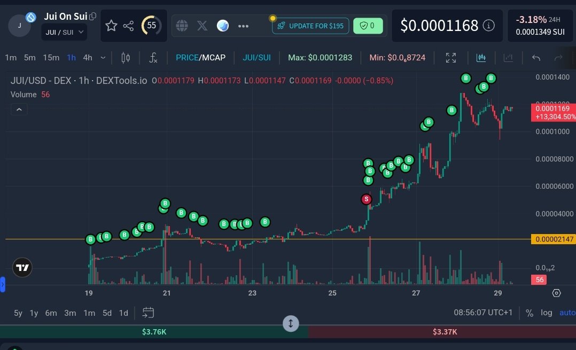Set date range to 1m at bottom
Viewport: 576px width, 350px height.
pyautogui.click(x=89, y=313)
